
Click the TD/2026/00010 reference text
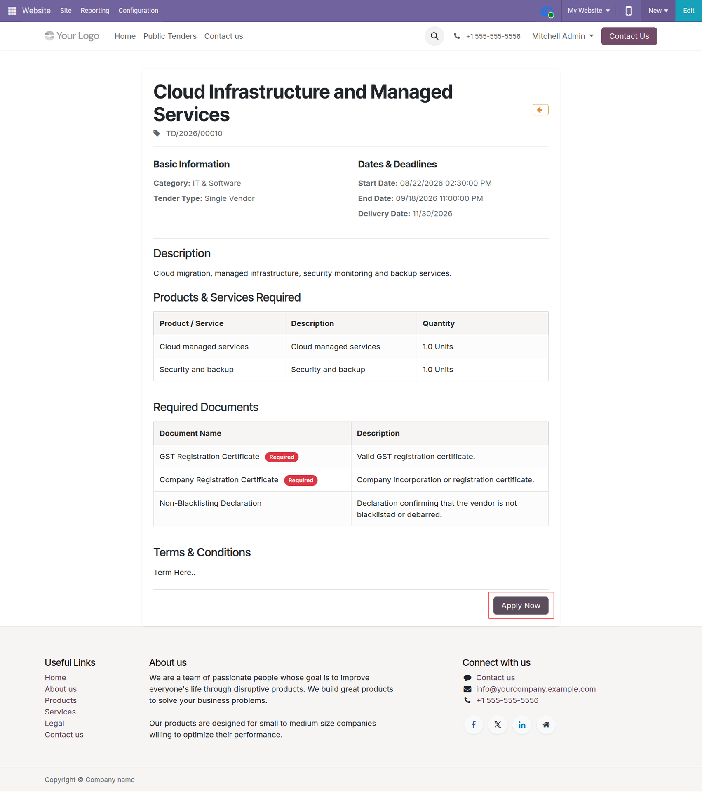(x=194, y=133)
